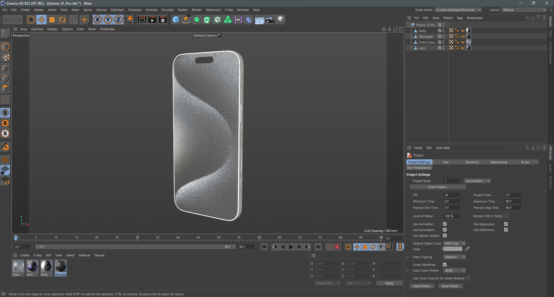
Task: Go to the start of animation
Action: (x=264, y=247)
